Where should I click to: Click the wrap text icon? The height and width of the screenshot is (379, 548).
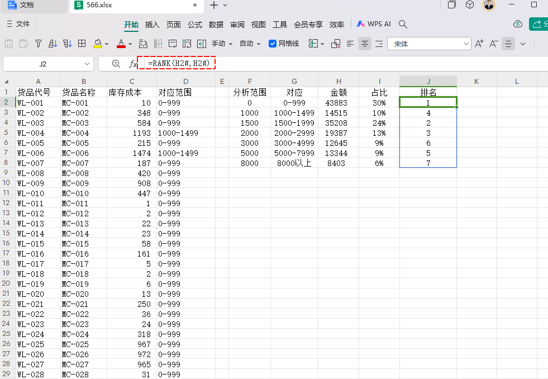pos(172,44)
